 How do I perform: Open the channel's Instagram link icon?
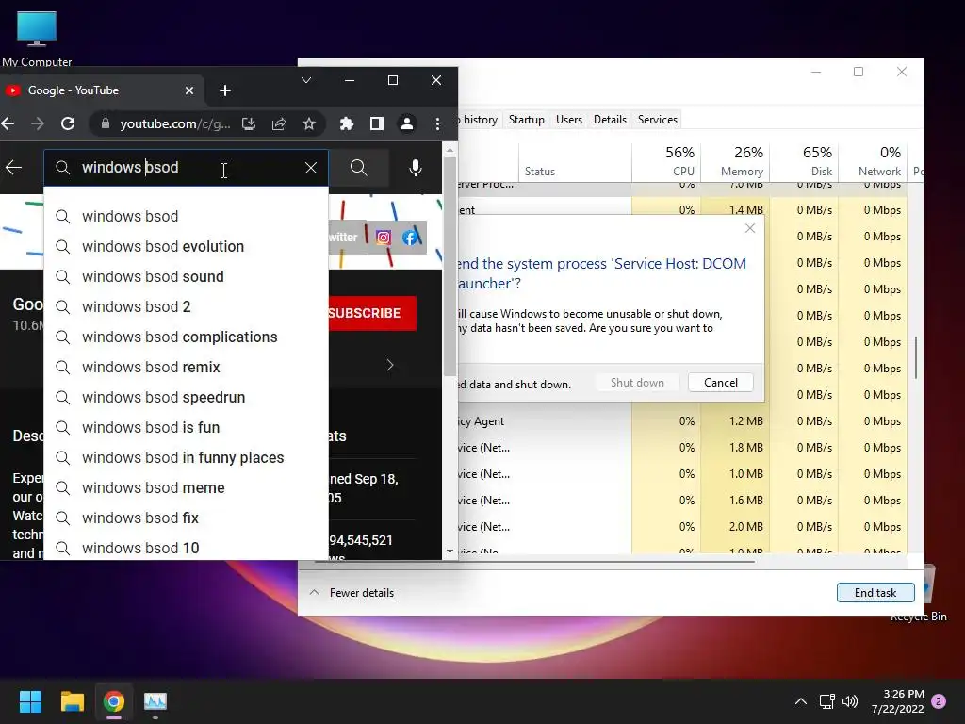click(383, 237)
